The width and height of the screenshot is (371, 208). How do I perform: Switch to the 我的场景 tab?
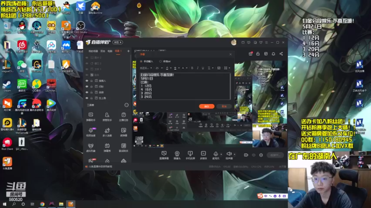pyautogui.click(x=93, y=51)
